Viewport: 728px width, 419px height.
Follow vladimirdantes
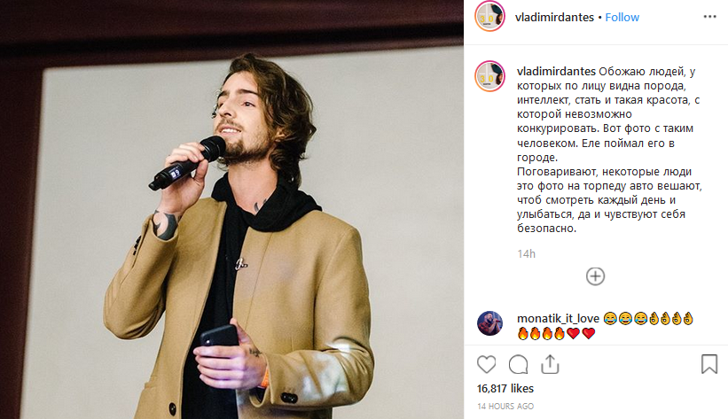point(622,17)
